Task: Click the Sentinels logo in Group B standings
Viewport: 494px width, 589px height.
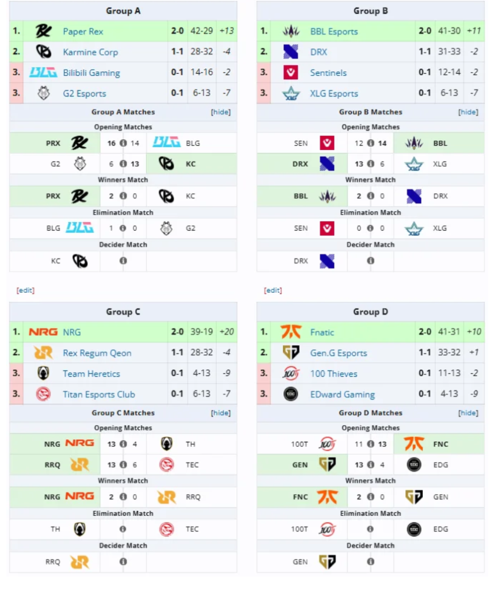Action: coord(290,72)
